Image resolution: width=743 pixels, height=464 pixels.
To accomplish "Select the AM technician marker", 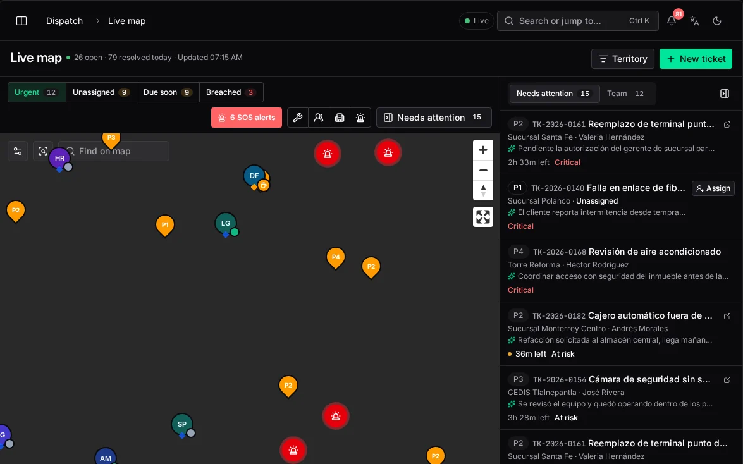I will [x=105, y=457].
